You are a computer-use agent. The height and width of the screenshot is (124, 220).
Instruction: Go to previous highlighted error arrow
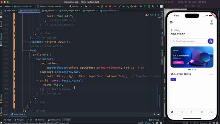tap(155, 15)
